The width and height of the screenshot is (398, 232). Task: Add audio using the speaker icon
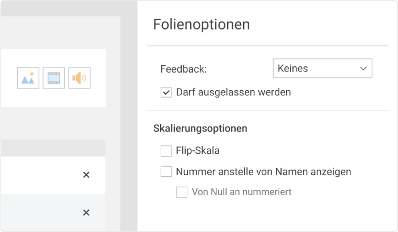[79, 78]
